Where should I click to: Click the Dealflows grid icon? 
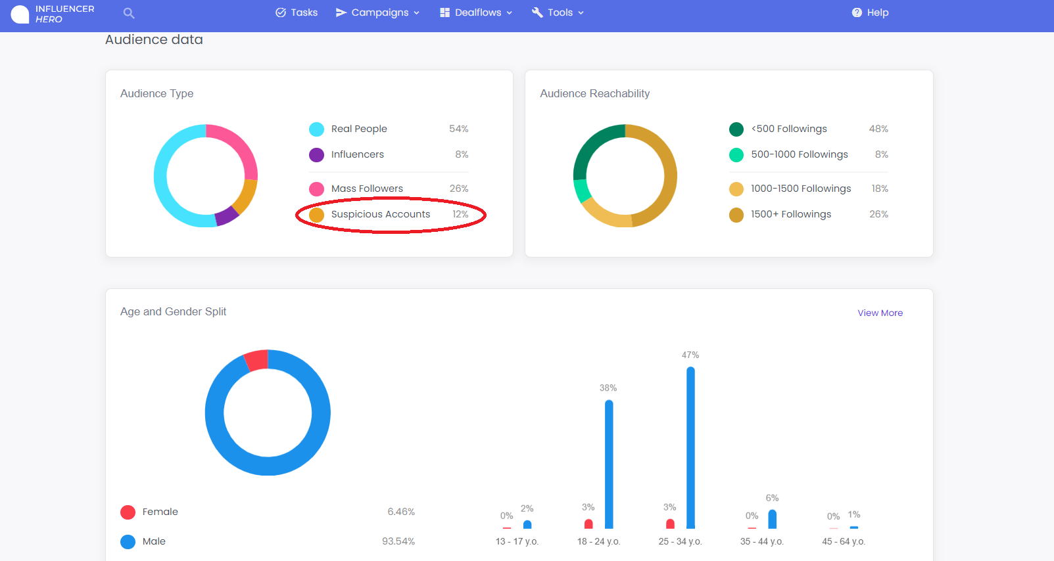click(x=445, y=12)
